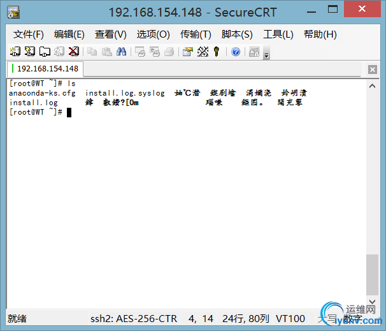Screen dimensions: 386x331
Task: Open the 编辑(E) menu
Action: pyautogui.click(x=69, y=34)
